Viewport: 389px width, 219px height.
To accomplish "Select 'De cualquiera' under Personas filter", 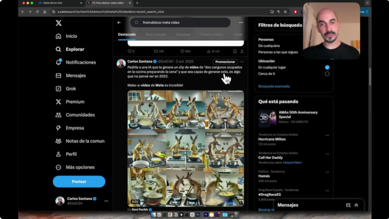I will (269, 46).
